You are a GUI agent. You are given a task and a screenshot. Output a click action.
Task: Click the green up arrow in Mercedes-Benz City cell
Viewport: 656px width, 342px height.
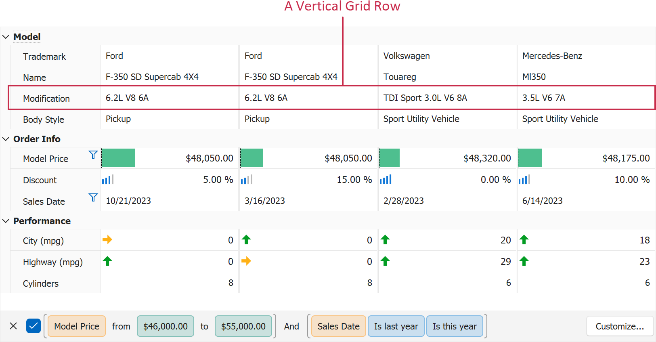click(x=524, y=240)
